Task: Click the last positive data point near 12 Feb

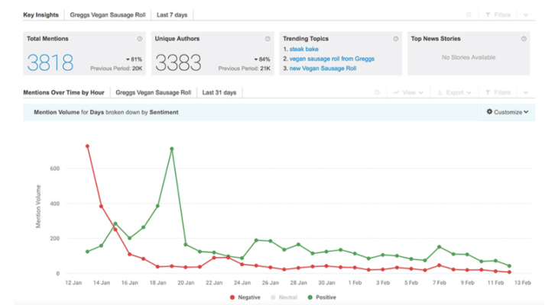Action: (509, 266)
